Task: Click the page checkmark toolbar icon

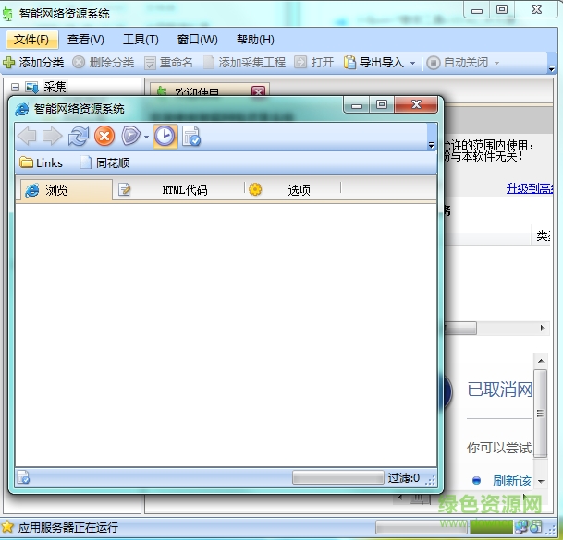Action: tap(190, 137)
